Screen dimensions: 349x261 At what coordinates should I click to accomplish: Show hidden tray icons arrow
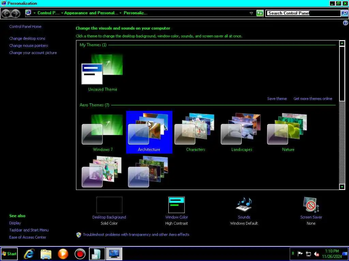click(293, 254)
